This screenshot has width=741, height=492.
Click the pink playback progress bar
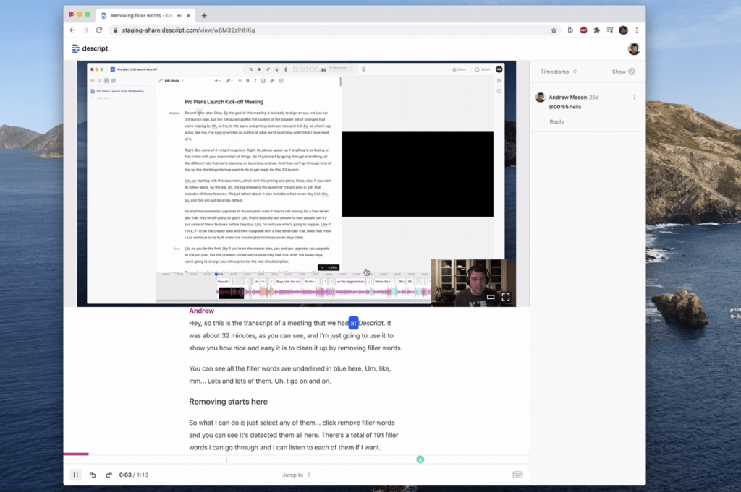click(x=76, y=454)
